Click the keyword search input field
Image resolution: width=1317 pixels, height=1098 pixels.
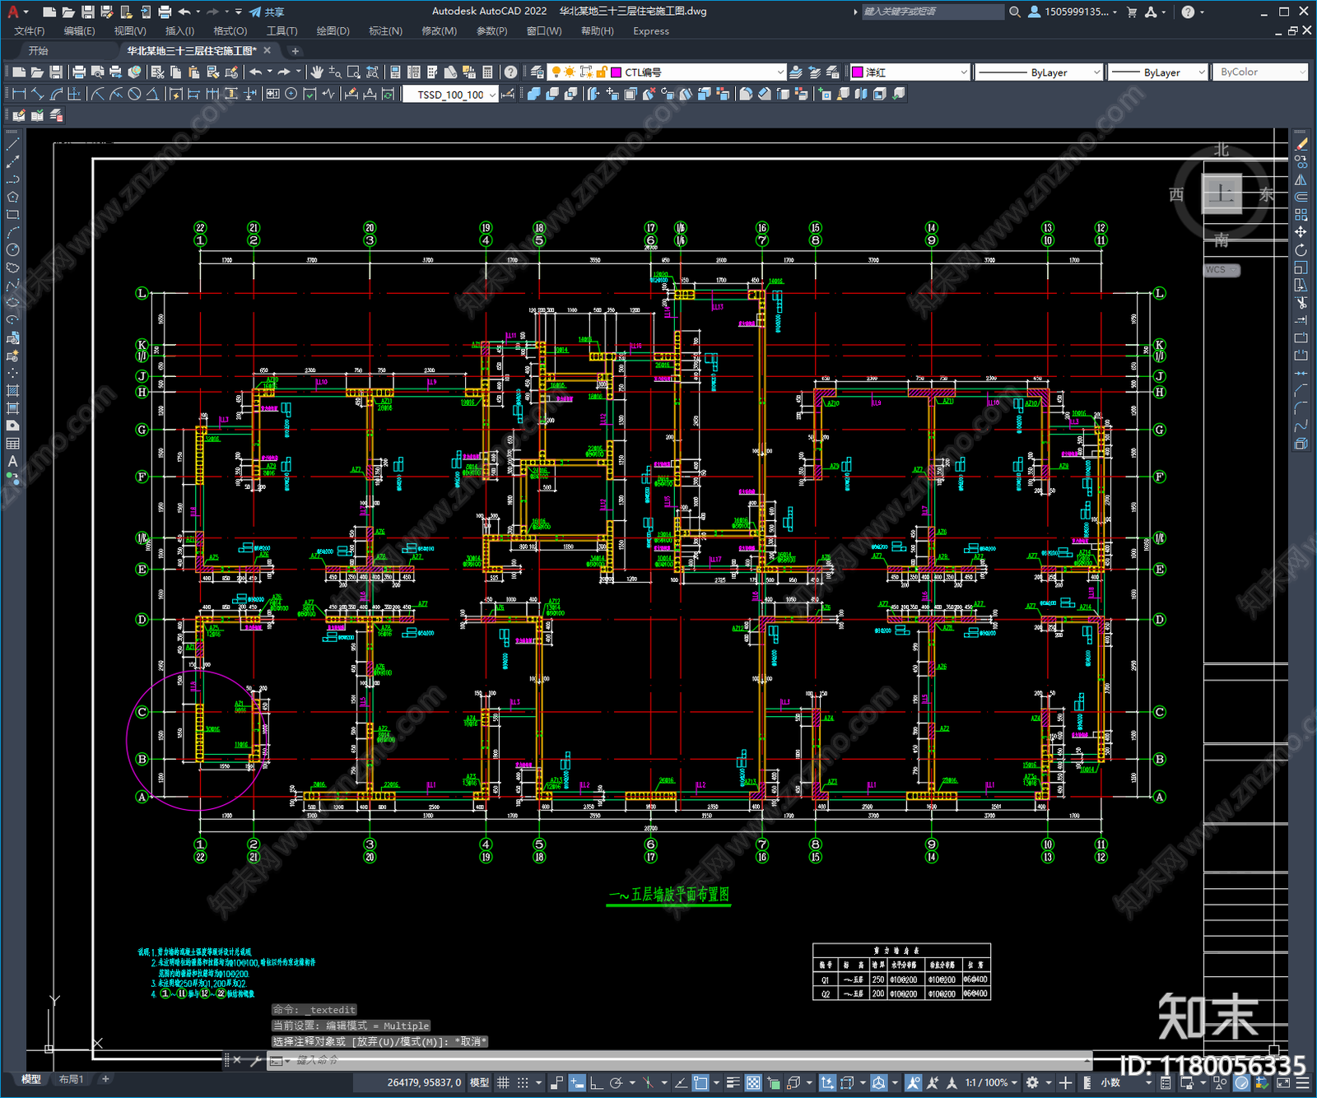pyautogui.click(x=933, y=12)
